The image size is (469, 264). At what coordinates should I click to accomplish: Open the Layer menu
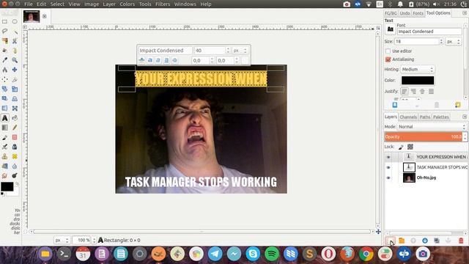coord(109,4)
